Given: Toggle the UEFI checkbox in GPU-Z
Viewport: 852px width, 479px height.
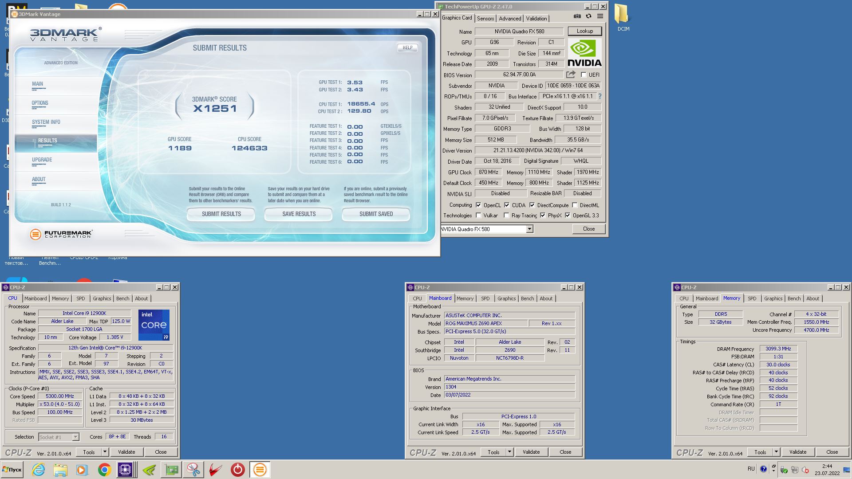Looking at the screenshot, I should point(584,75).
